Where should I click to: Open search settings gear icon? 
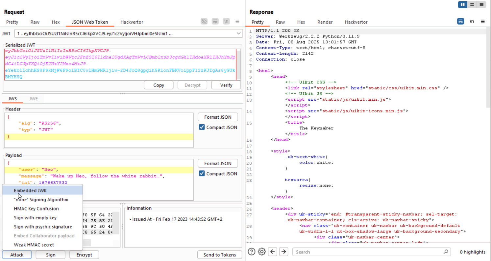point(262,252)
